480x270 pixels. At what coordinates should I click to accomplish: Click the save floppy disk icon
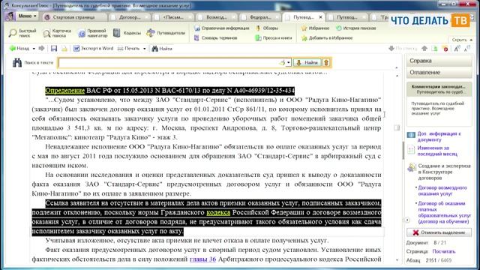point(54,48)
